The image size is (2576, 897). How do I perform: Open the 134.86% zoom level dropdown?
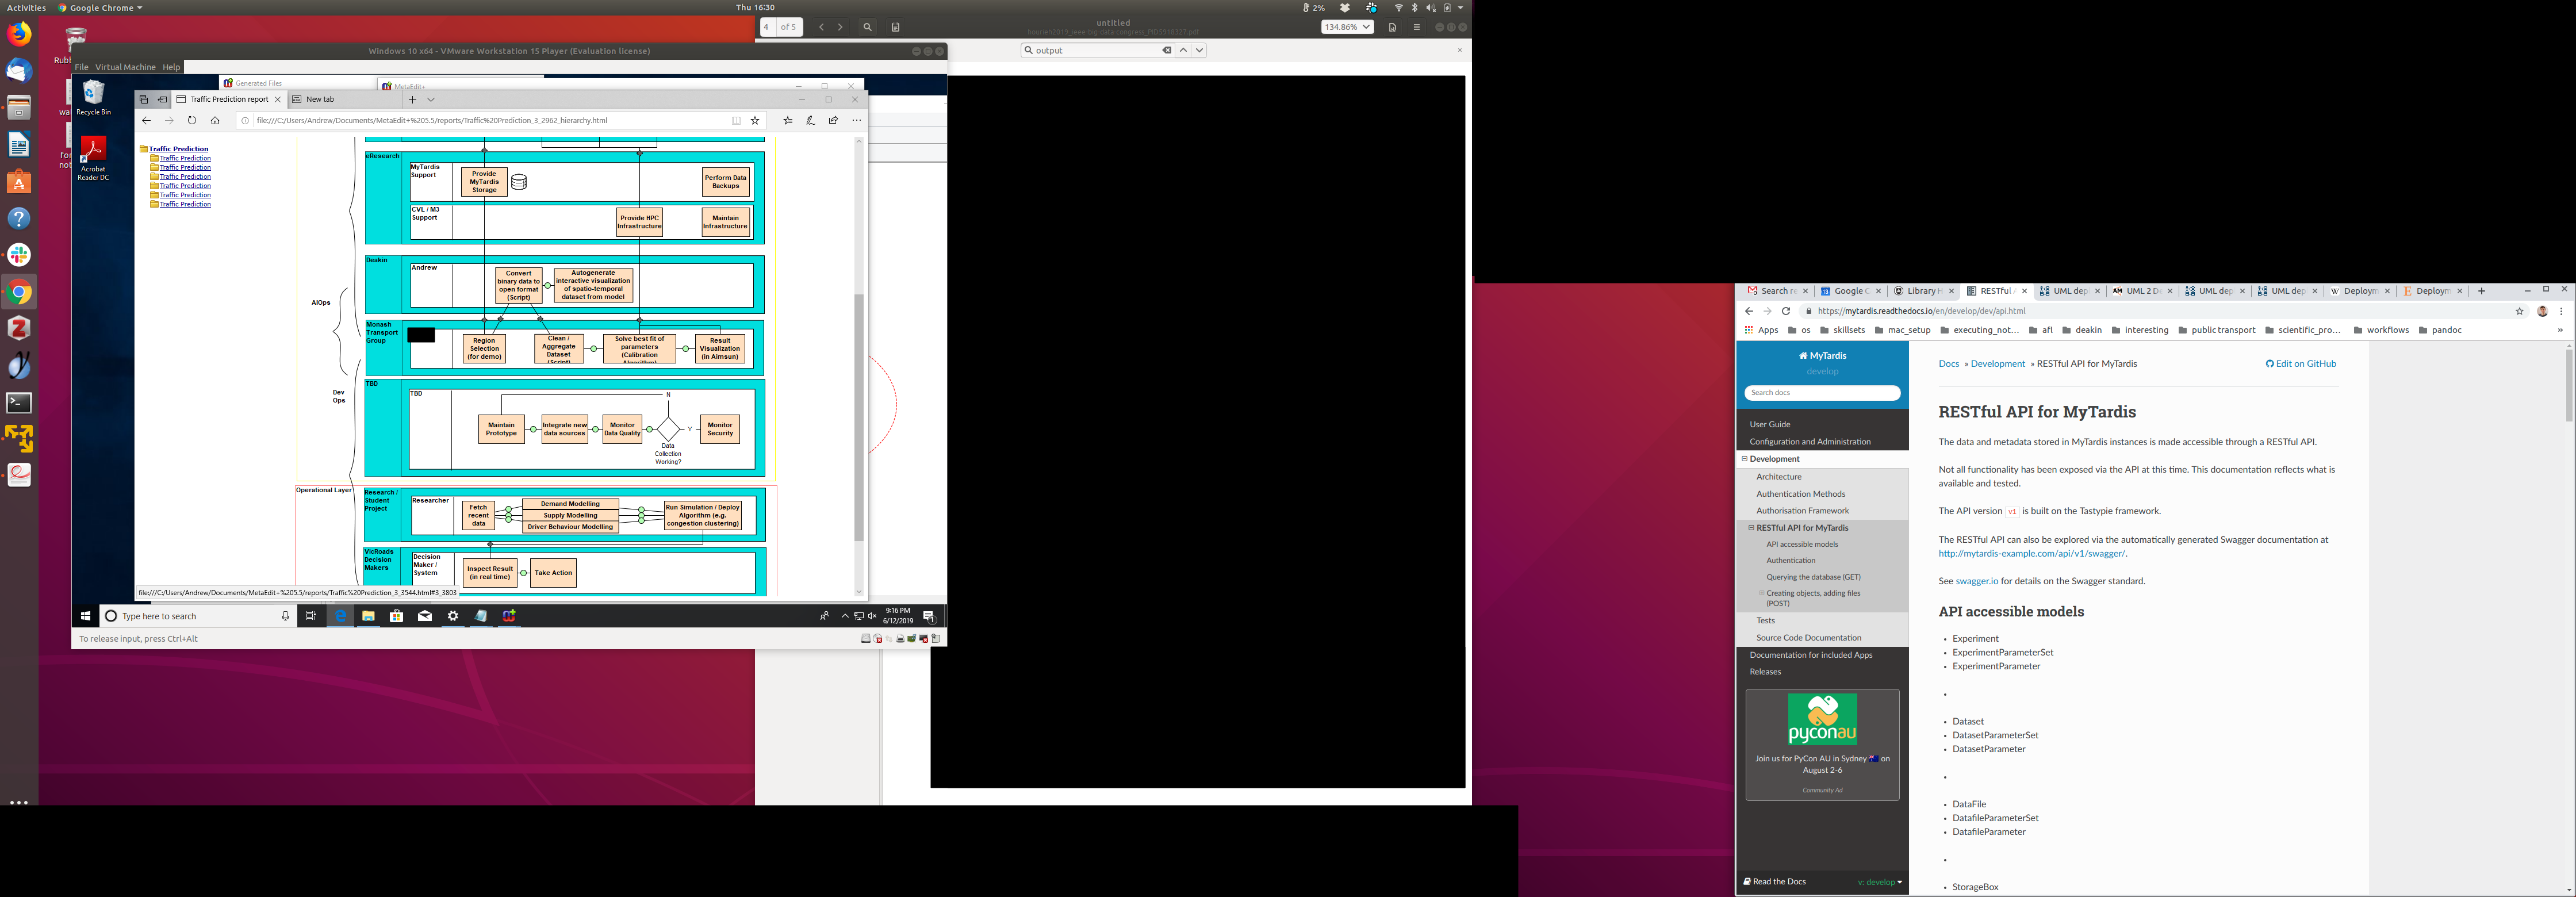(1347, 27)
